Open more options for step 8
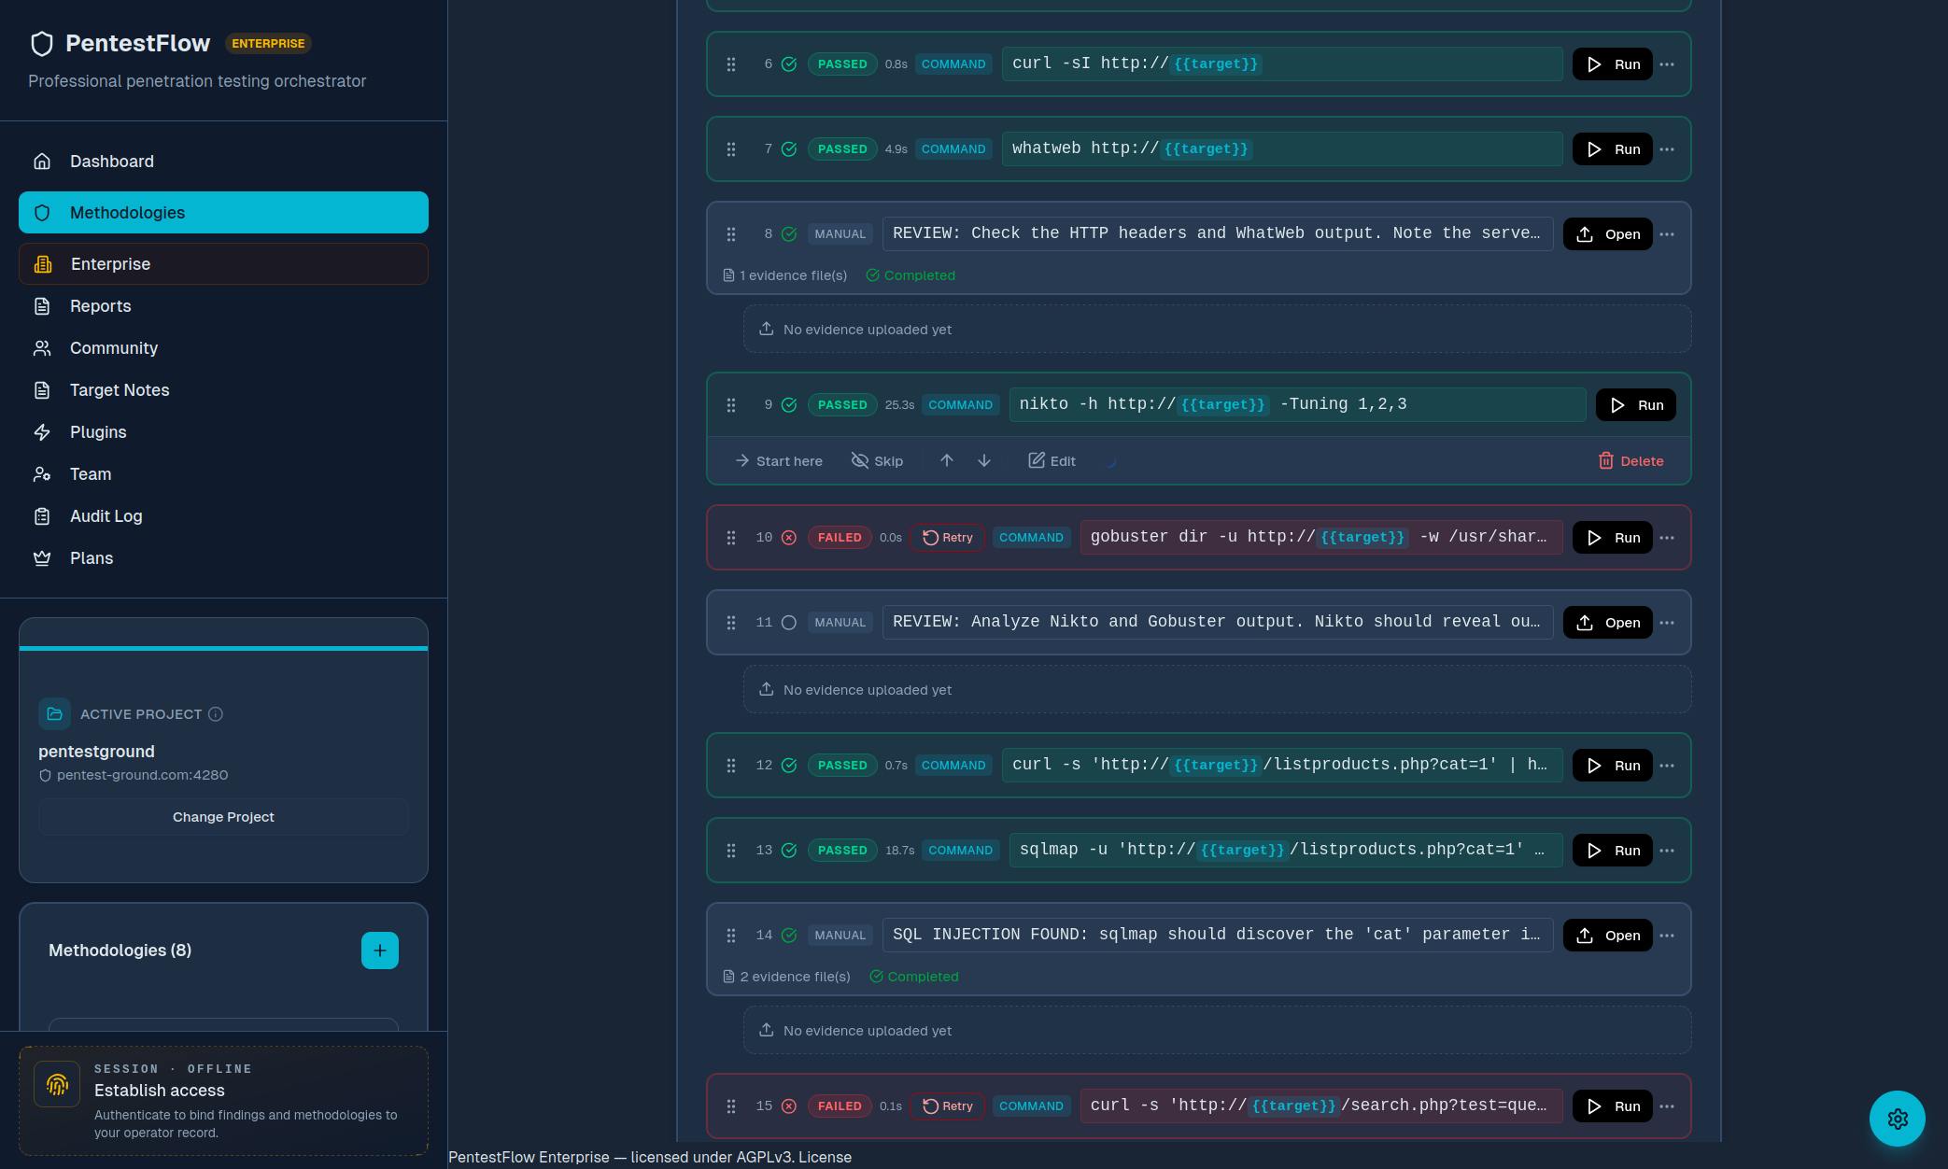Viewport: 1948px width, 1169px height. pos(1667,234)
